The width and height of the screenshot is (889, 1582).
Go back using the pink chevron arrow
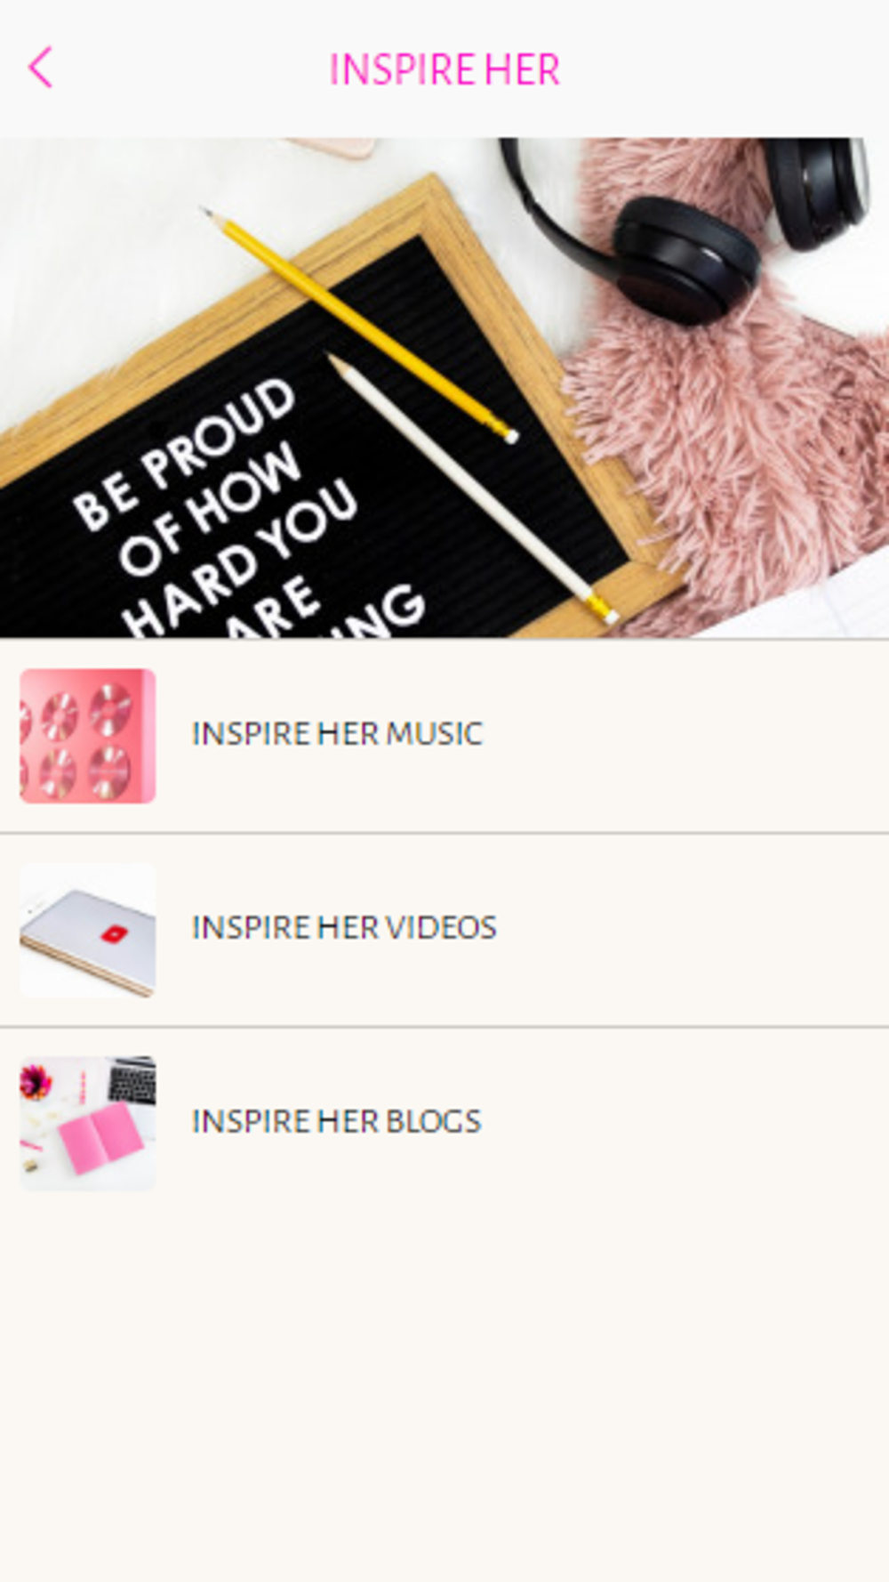pos(41,69)
